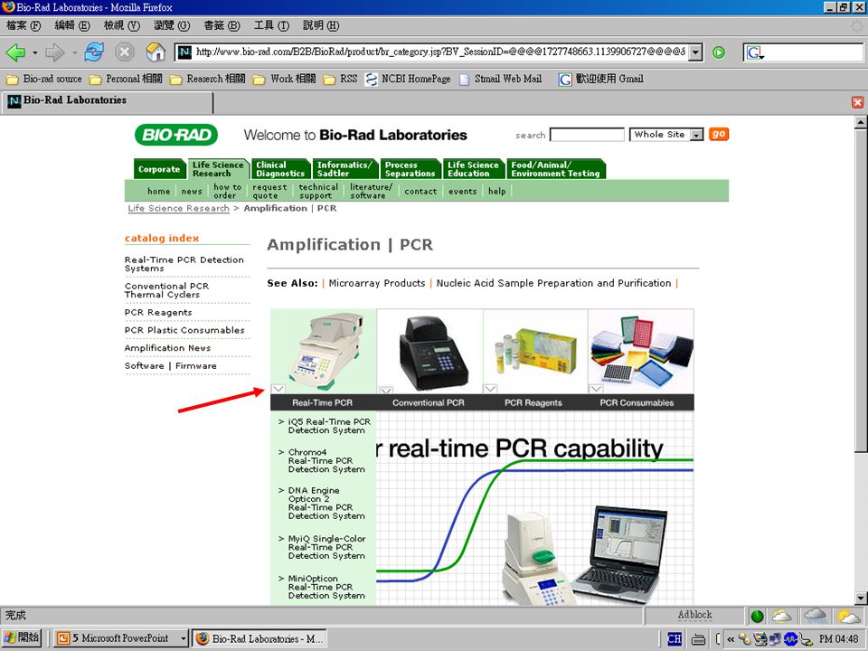Click inside the Bio-Rad site search field
The height and width of the screenshot is (651, 868).
tap(587, 135)
